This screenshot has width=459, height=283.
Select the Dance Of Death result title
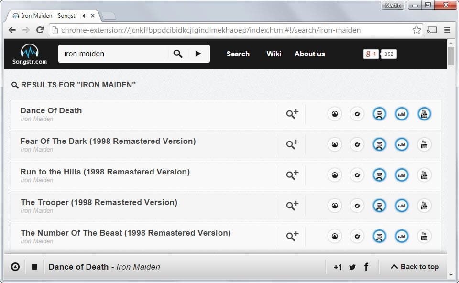coord(51,110)
